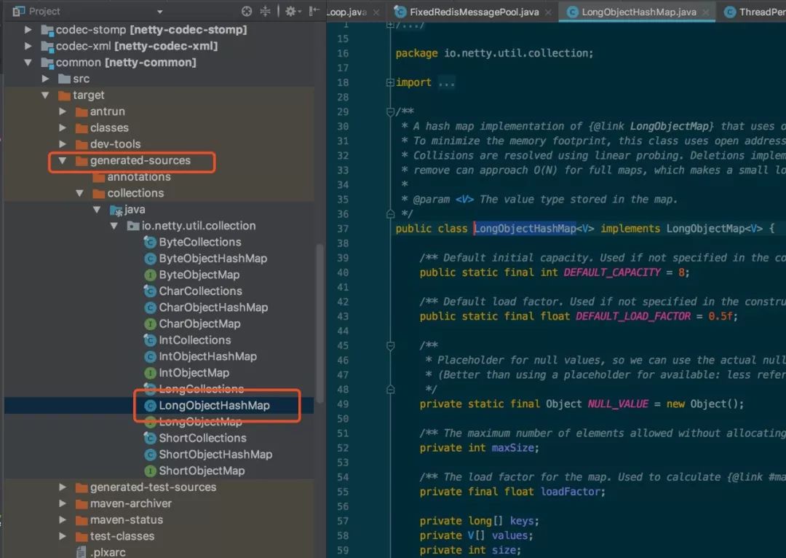Close the LongObjectHashMap.java tab
This screenshot has height=558, width=786.
[706, 12]
